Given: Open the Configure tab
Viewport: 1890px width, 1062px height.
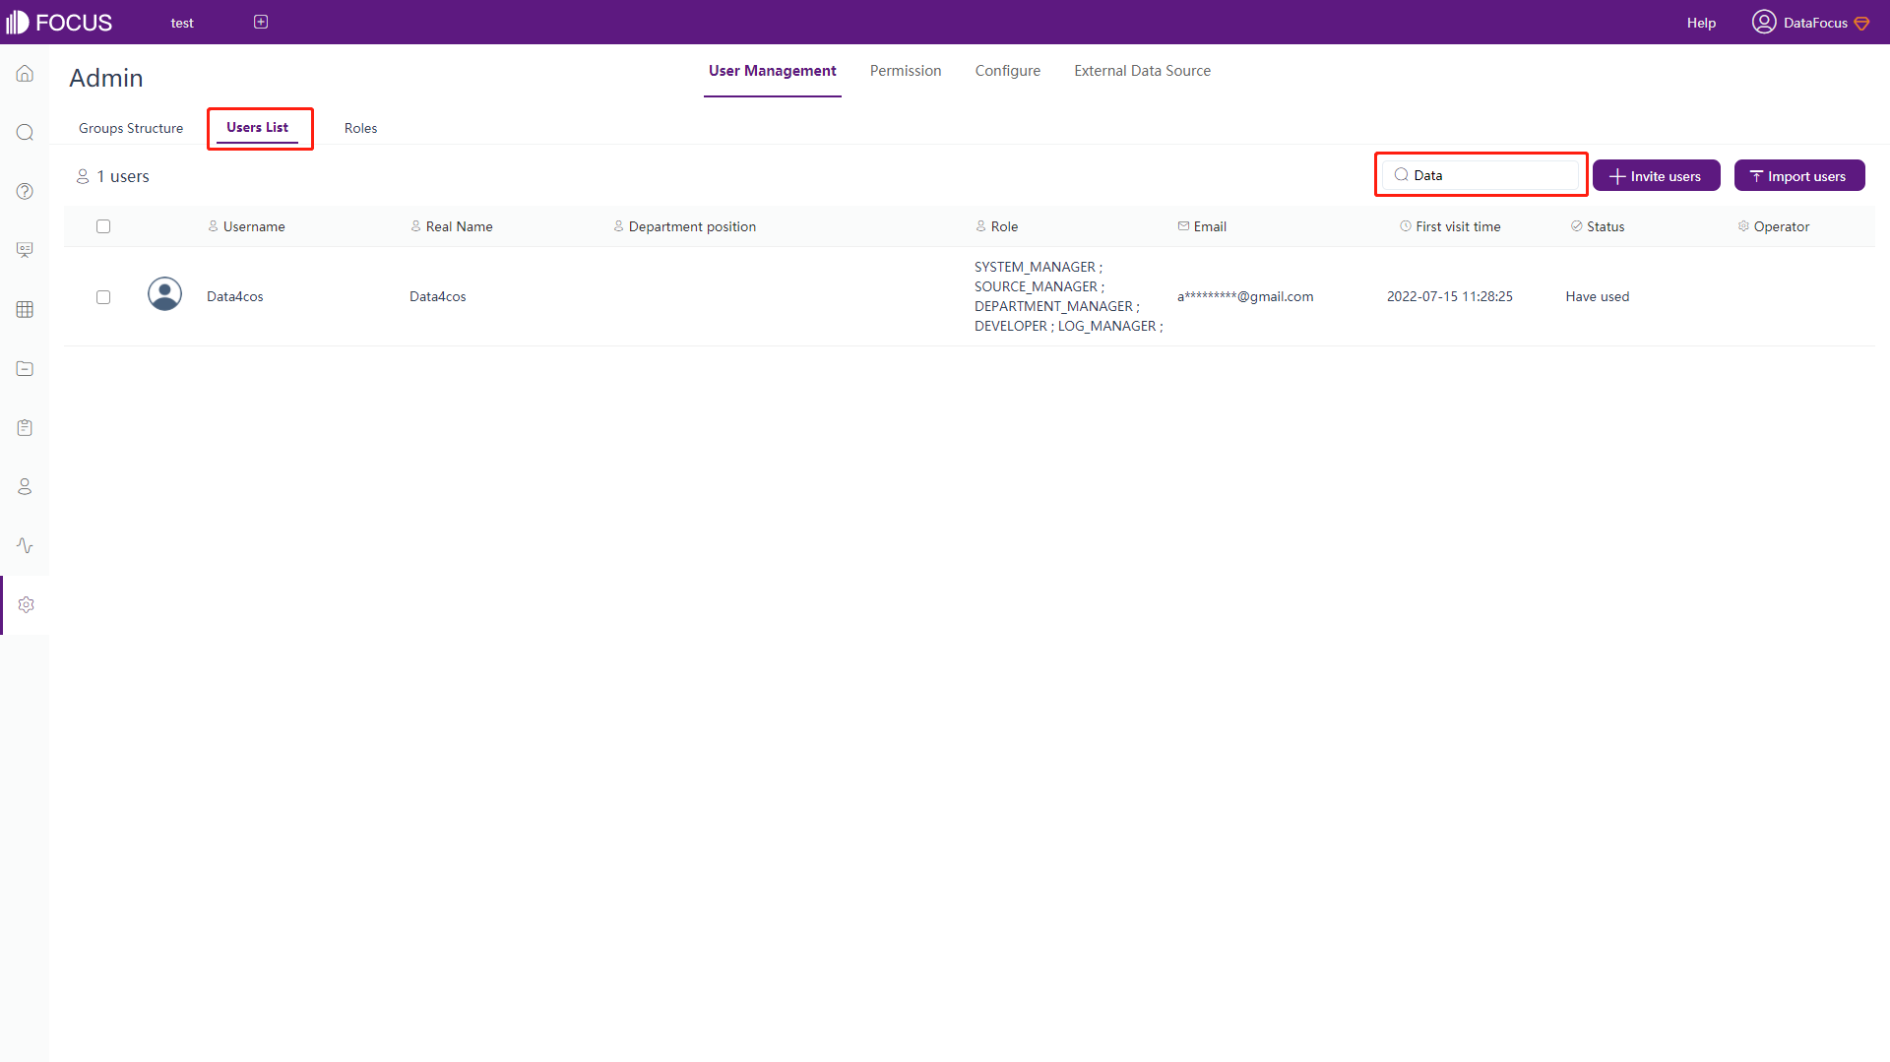Looking at the screenshot, I should 1008,71.
